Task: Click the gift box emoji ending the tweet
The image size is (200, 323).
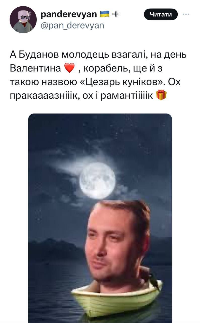Action: pyautogui.click(x=162, y=96)
